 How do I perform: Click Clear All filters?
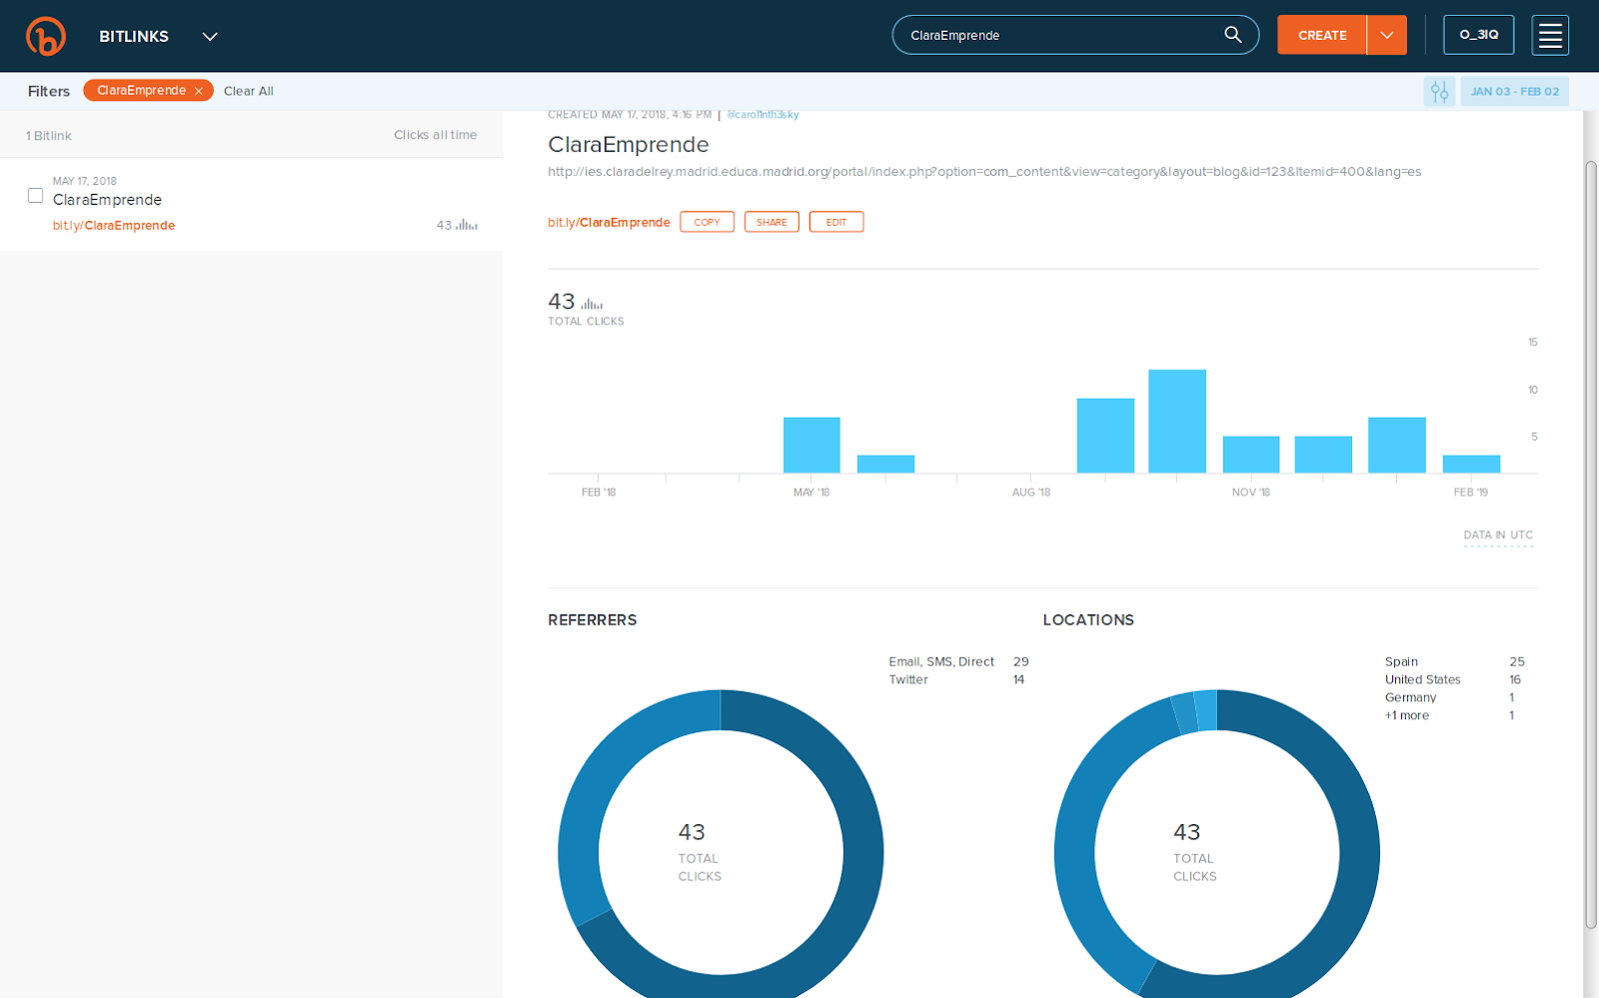click(x=248, y=91)
